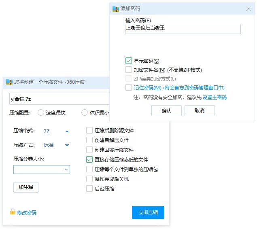Start compression with 立即压缩
The image size is (257, 229).
[148, 212]
